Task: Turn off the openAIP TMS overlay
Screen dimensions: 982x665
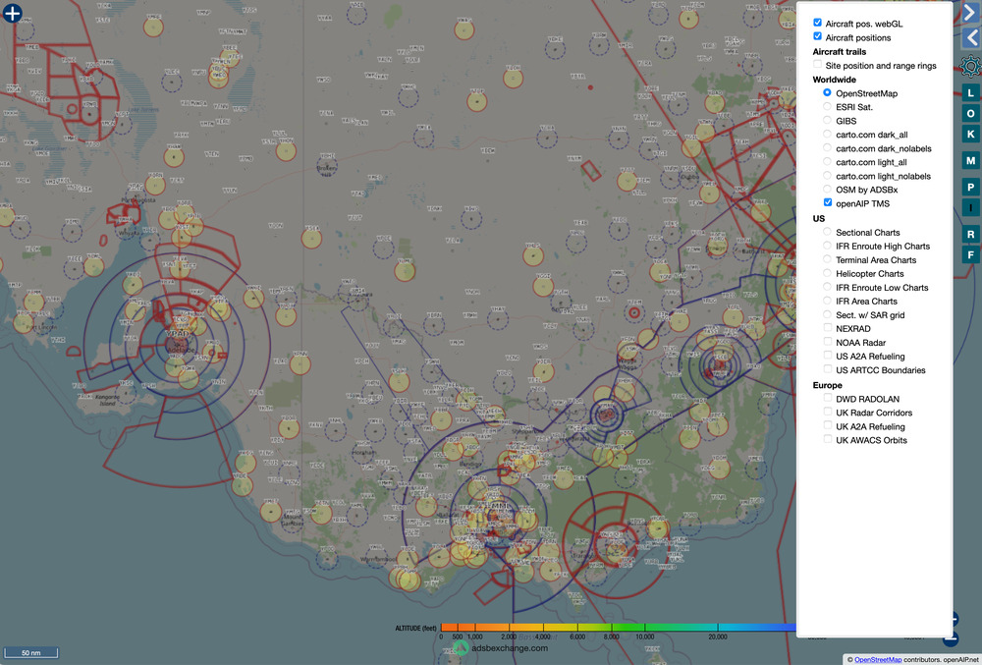Action: coord(828,202)
